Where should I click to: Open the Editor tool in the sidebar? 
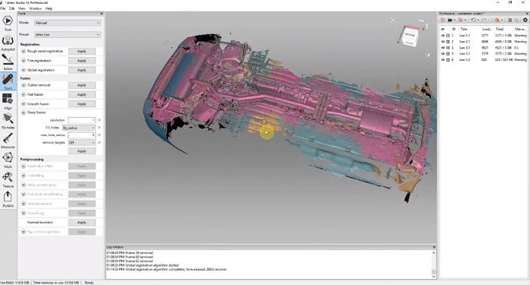(8, 62)
